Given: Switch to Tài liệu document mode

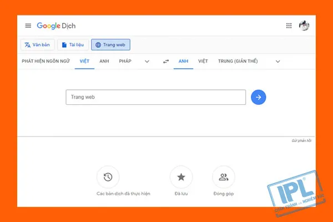Looking at the screenshot, I should pos(73,44).
